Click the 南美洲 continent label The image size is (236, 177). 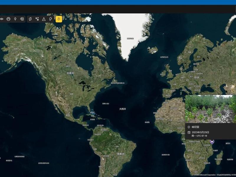coord(121,154)
